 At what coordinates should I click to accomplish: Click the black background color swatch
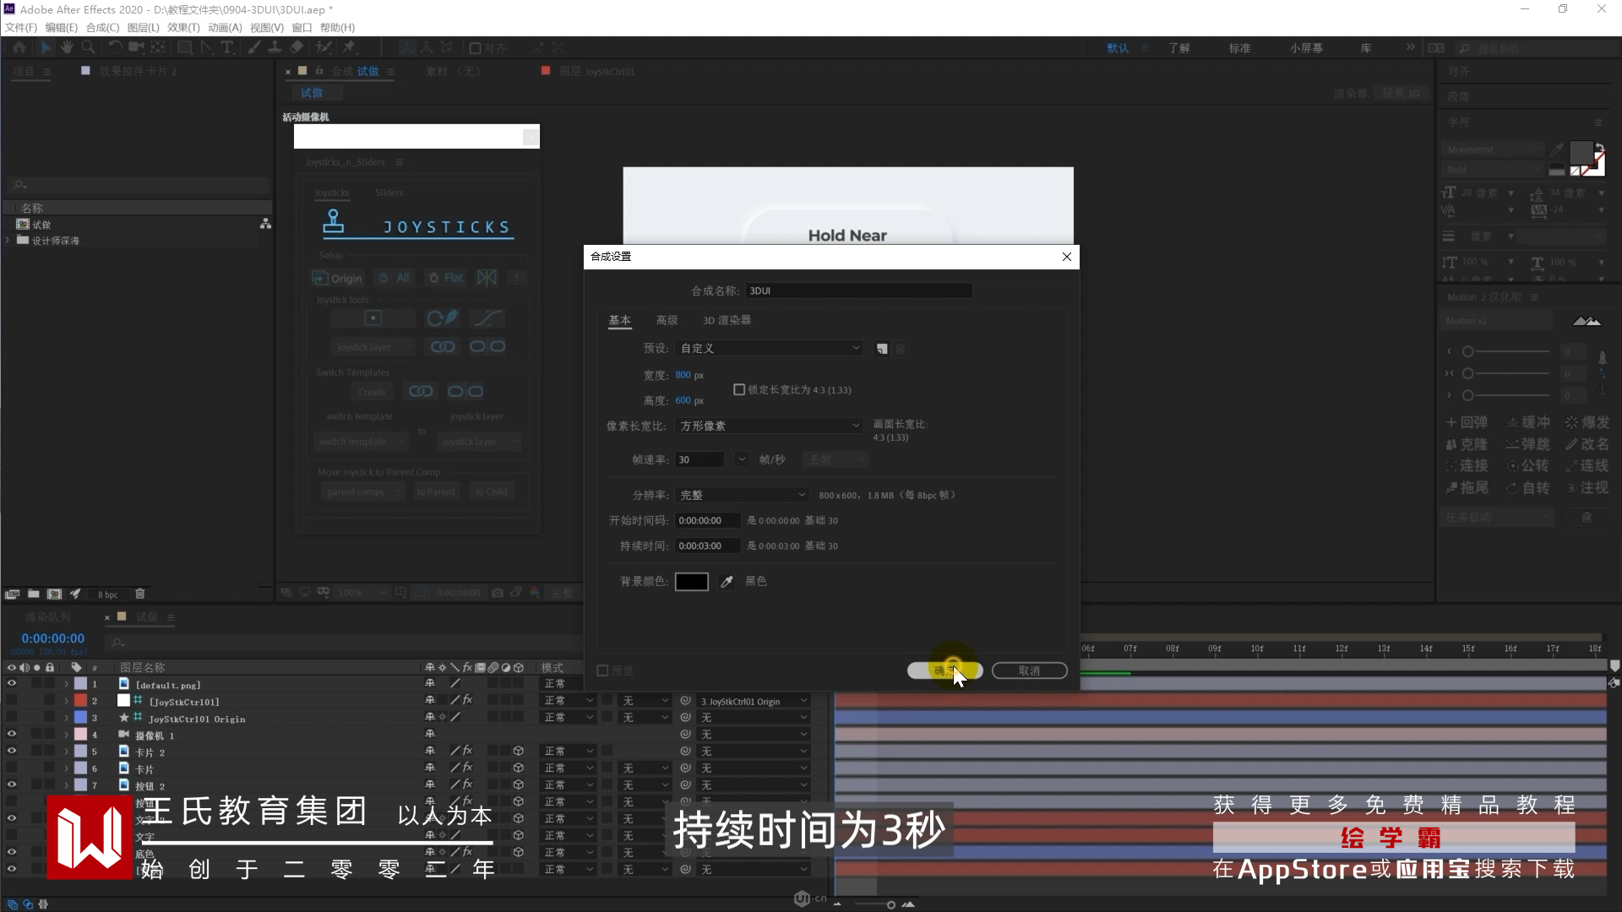coord(691,582)
